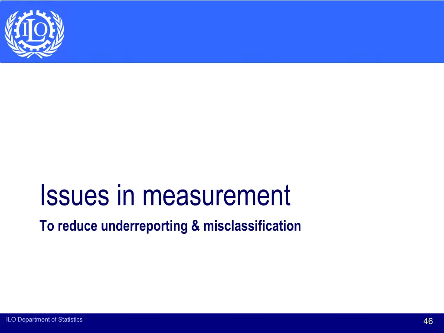Click the word "measurement" in the title
444x333 pixels.
(x=216, y=196)
